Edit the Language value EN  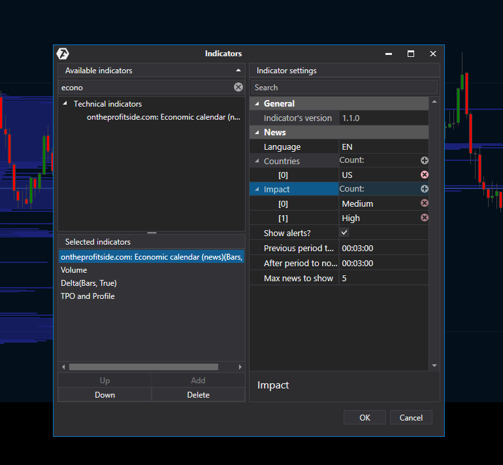click(383, 146)
